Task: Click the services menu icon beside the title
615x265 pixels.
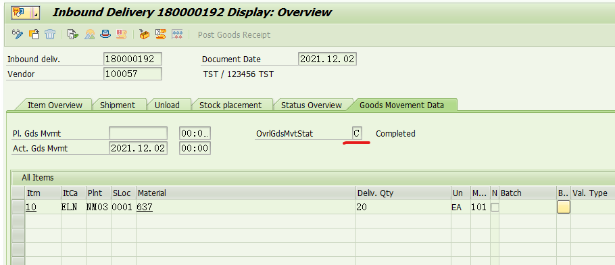Action: [20, 12]
